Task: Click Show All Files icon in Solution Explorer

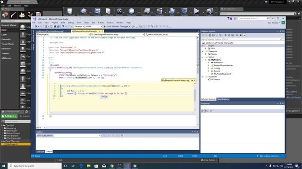Action: click(x=233, y=35)
